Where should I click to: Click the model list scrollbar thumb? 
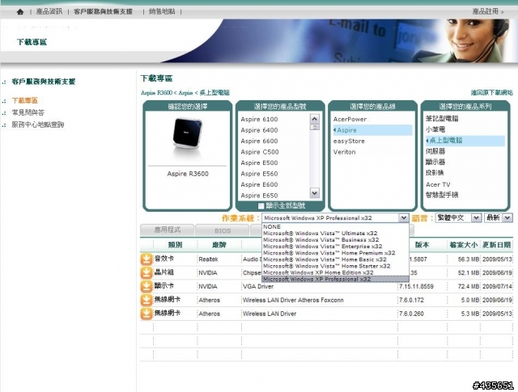click(315, 128)
